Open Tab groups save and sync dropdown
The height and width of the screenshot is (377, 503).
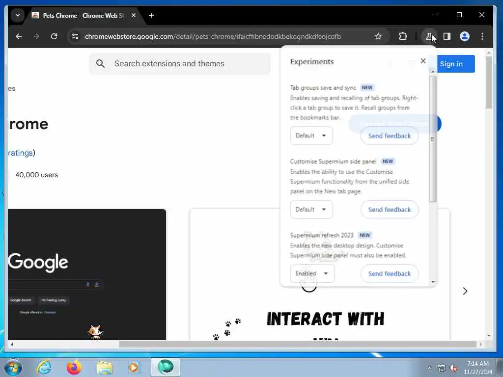311,135
